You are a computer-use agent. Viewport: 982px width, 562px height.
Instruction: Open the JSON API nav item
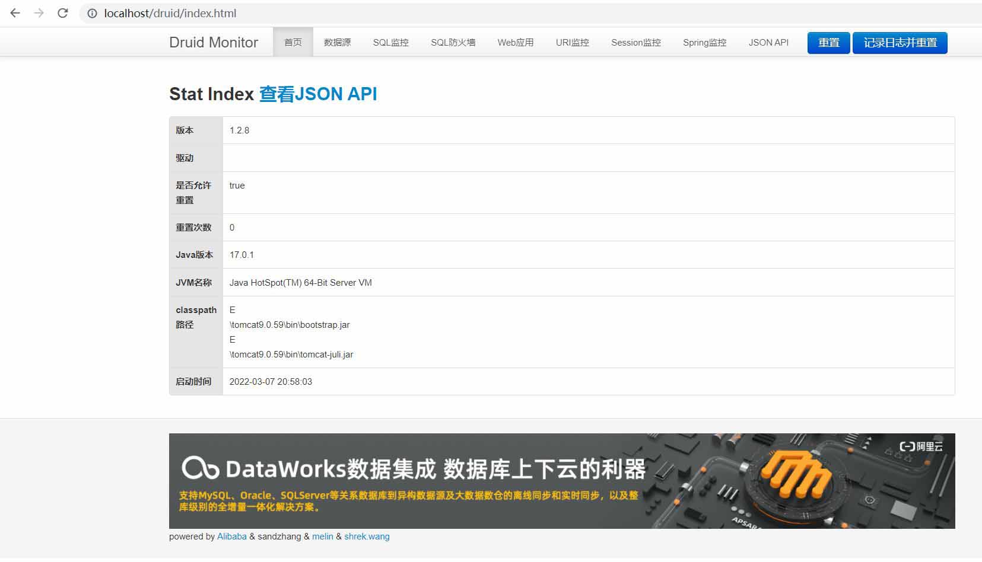coord(768,43)
